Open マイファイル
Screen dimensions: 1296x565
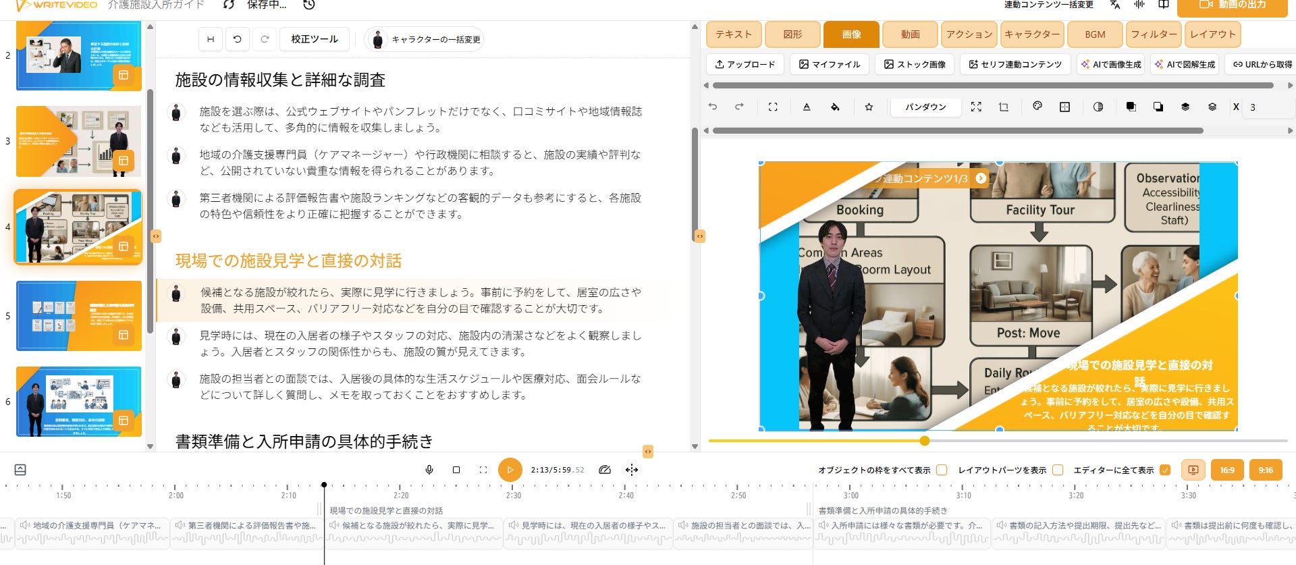pyautogui.click(x=830, y=64)
